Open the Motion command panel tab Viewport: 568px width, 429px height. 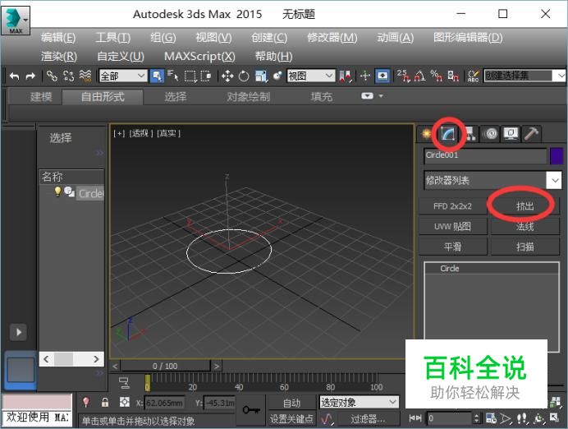(x=491, y=134)
